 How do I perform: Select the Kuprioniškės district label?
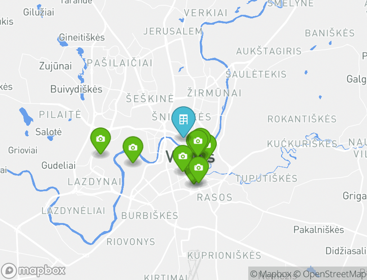224,255
